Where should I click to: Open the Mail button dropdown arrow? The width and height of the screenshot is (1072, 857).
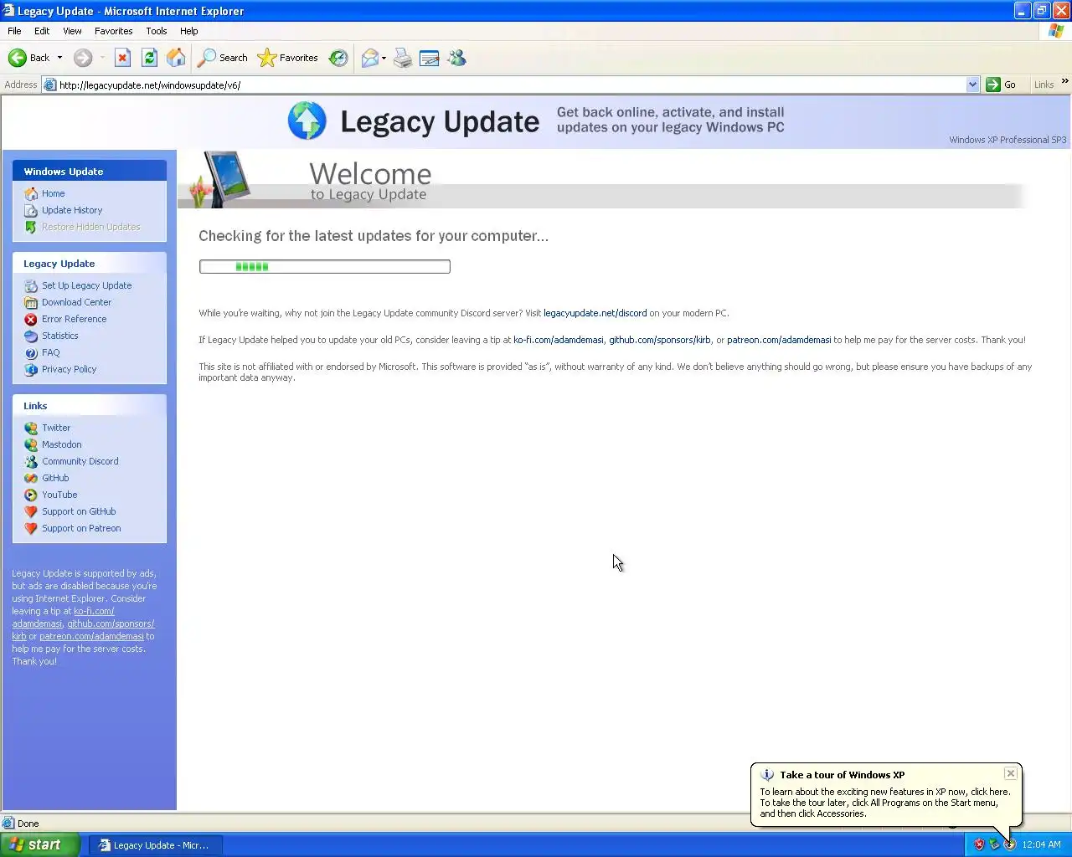pyautogui.click(x=384, y=58)
